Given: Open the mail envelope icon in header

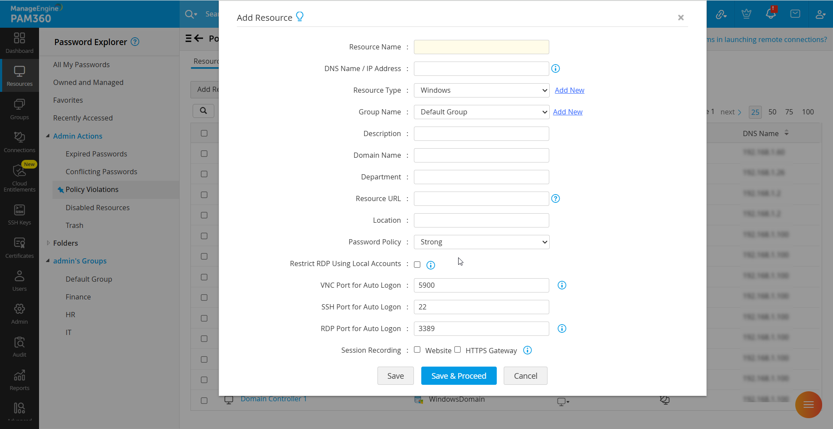Looking at the screenshot, I should (x=795, y=14).
